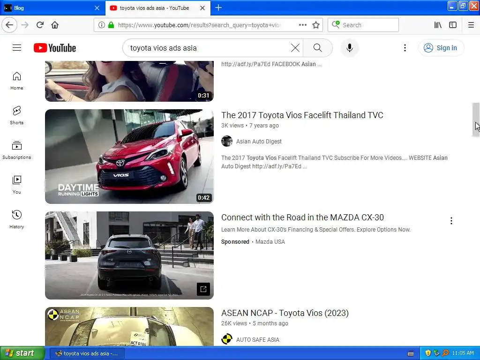
Task: Open the AUTO SAFE ASIA channel name
Action: click(x=257, y=340)
